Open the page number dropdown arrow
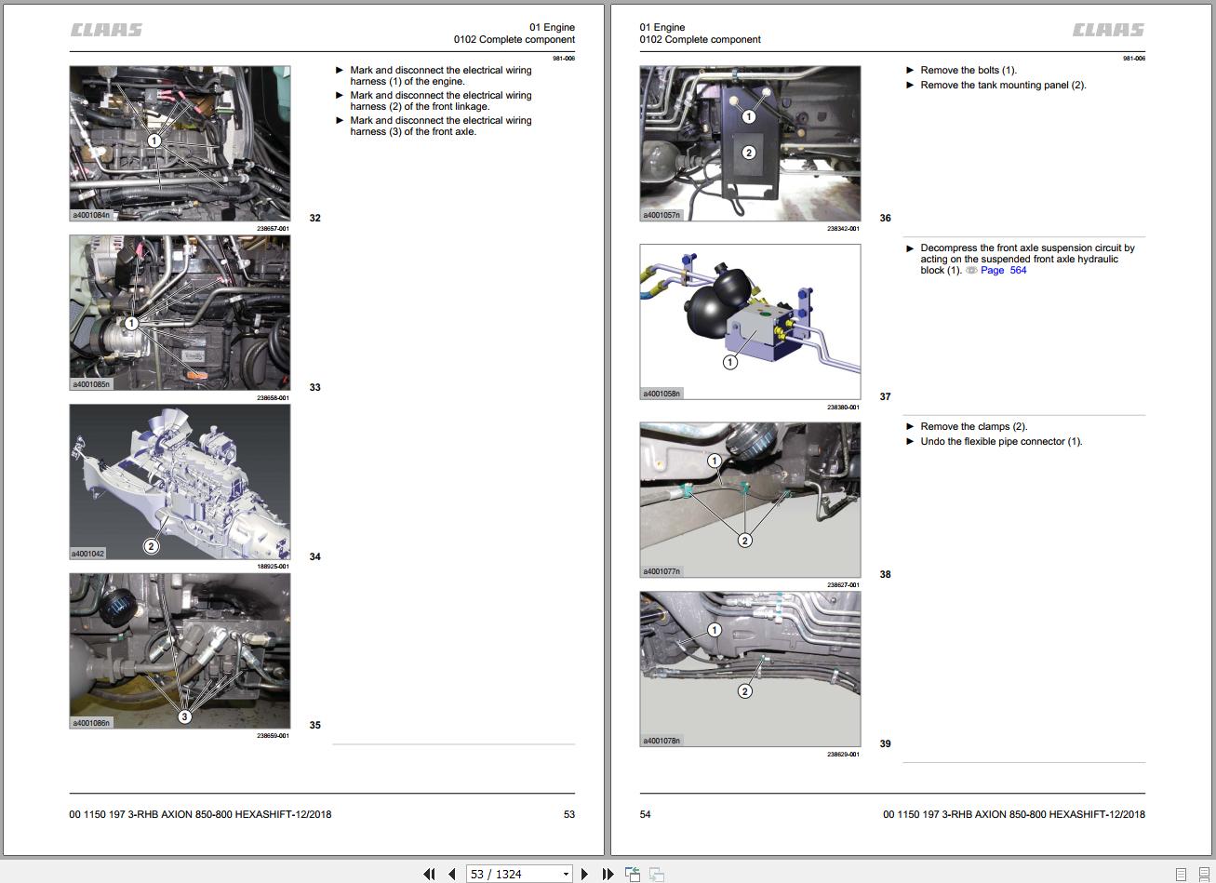The image size is (1216, 883). tap(565, 874)
